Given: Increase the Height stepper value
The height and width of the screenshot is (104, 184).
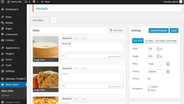Looking at the screenshot, I should (158, 55).
